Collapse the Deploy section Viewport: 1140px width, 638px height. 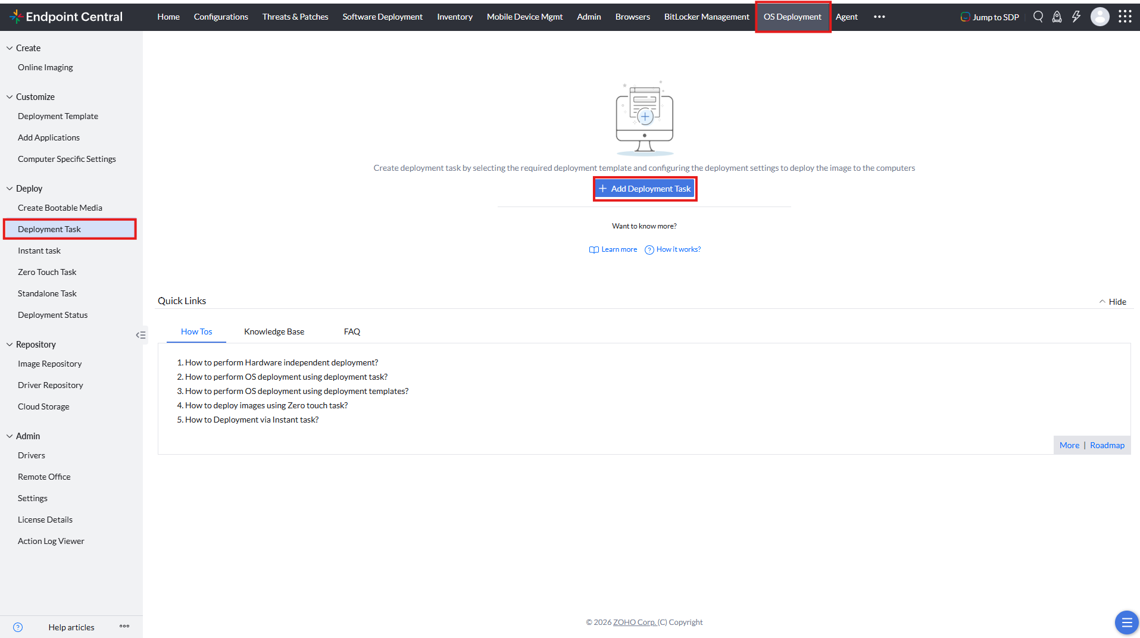click(10, 189)
